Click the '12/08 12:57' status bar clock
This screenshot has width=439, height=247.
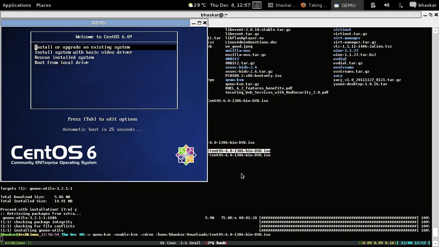pyautogui.click(x=413, y=243)
